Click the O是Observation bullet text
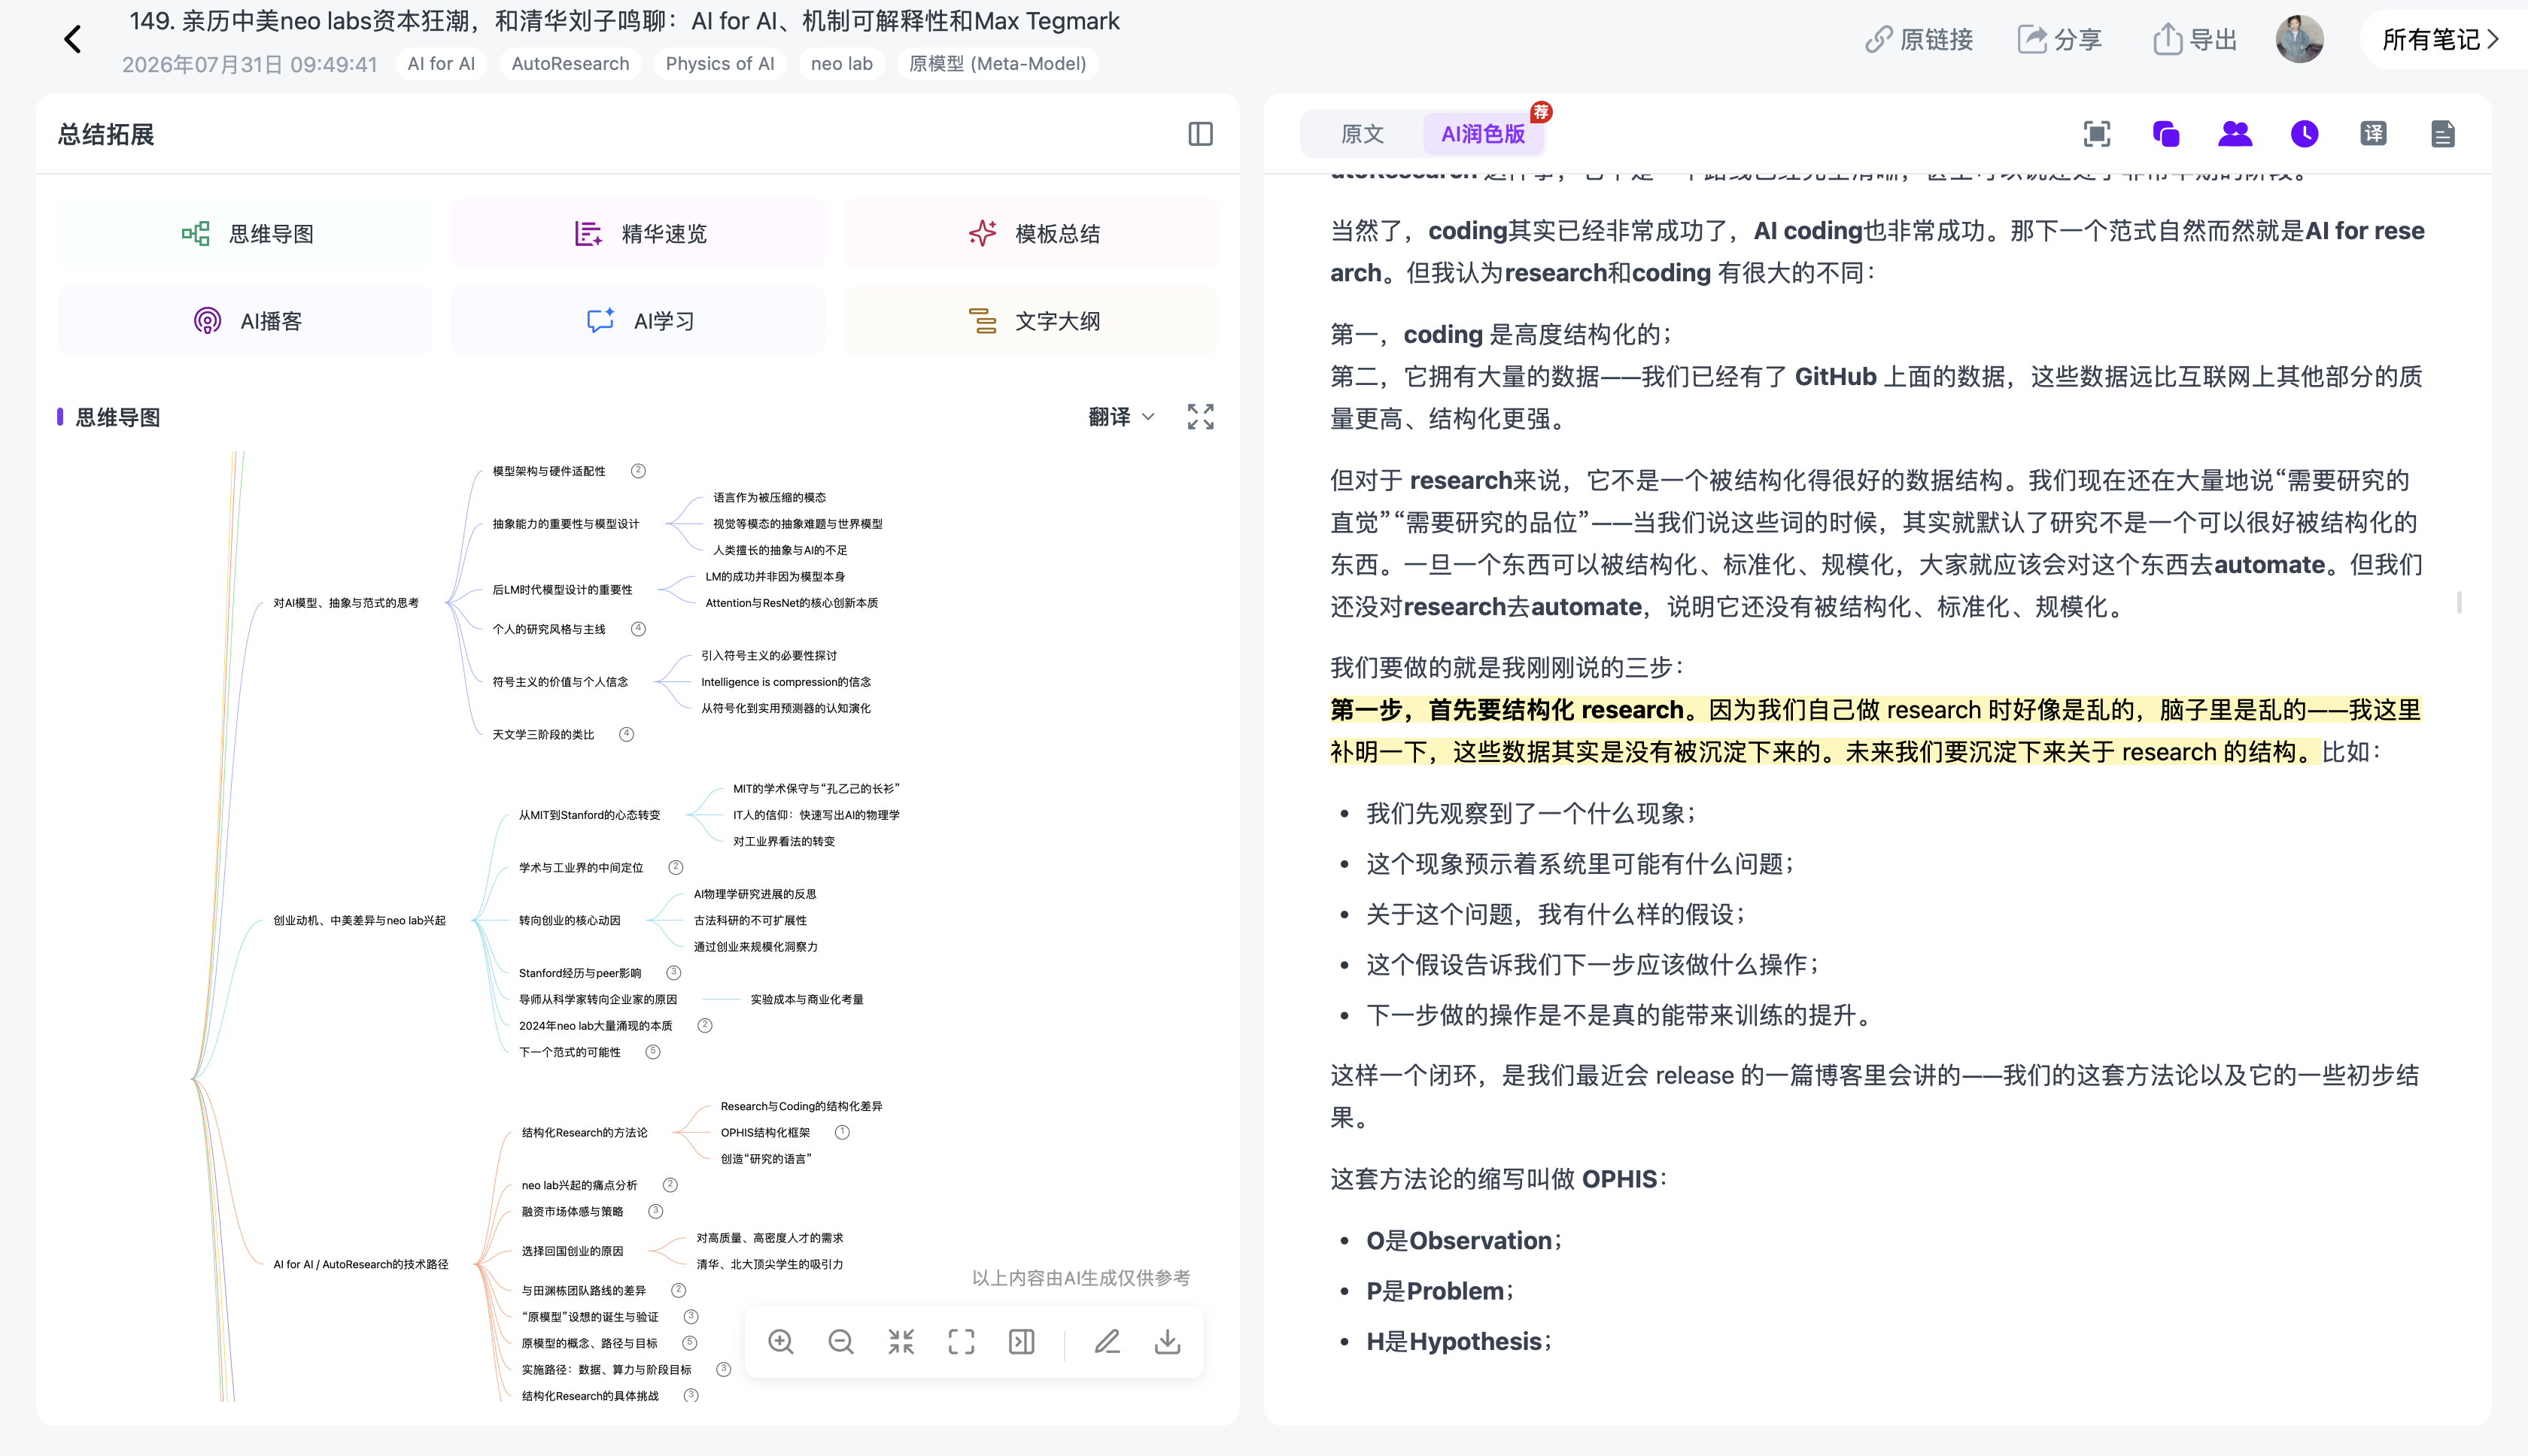Screen dimensions: 2528x1456 pyautogui.click(x=1463, y=1241)
